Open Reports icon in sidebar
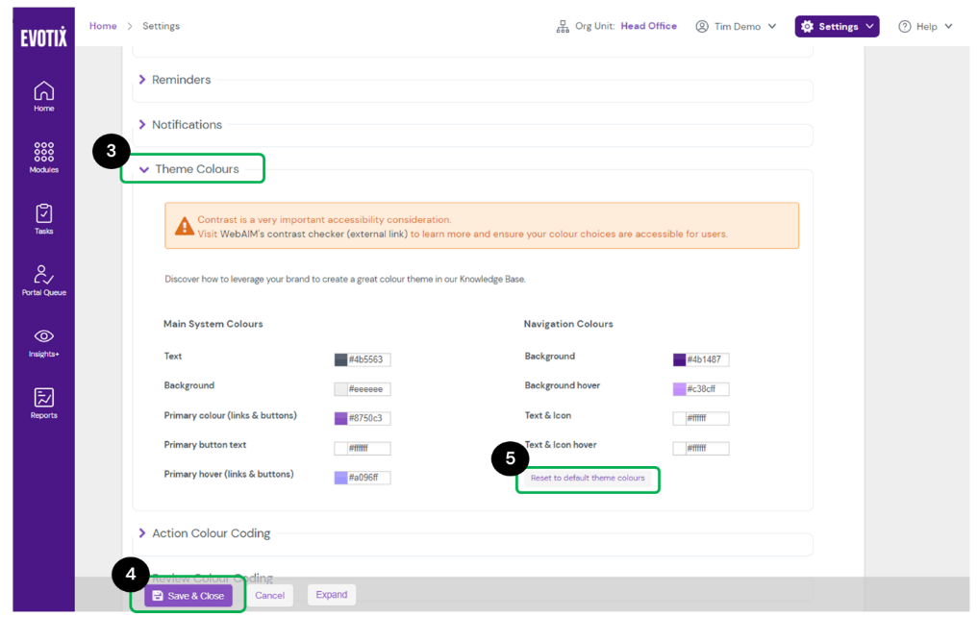This screenshot has height=617, width=978. pos(43,398)
